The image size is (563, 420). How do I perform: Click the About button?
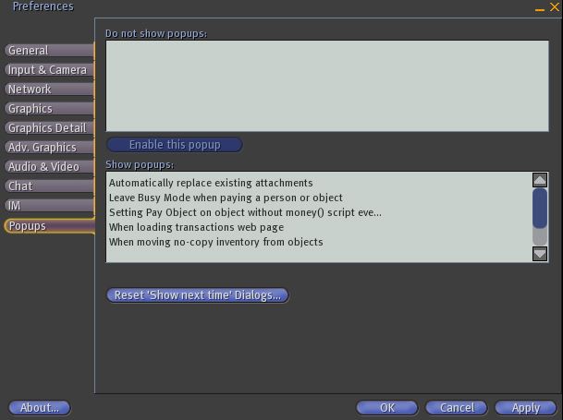pyautogui.click(x=40, y=407)
